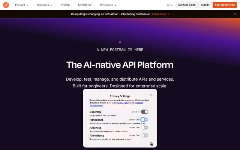Enable the Functional cookies switch

pos(144,120)
